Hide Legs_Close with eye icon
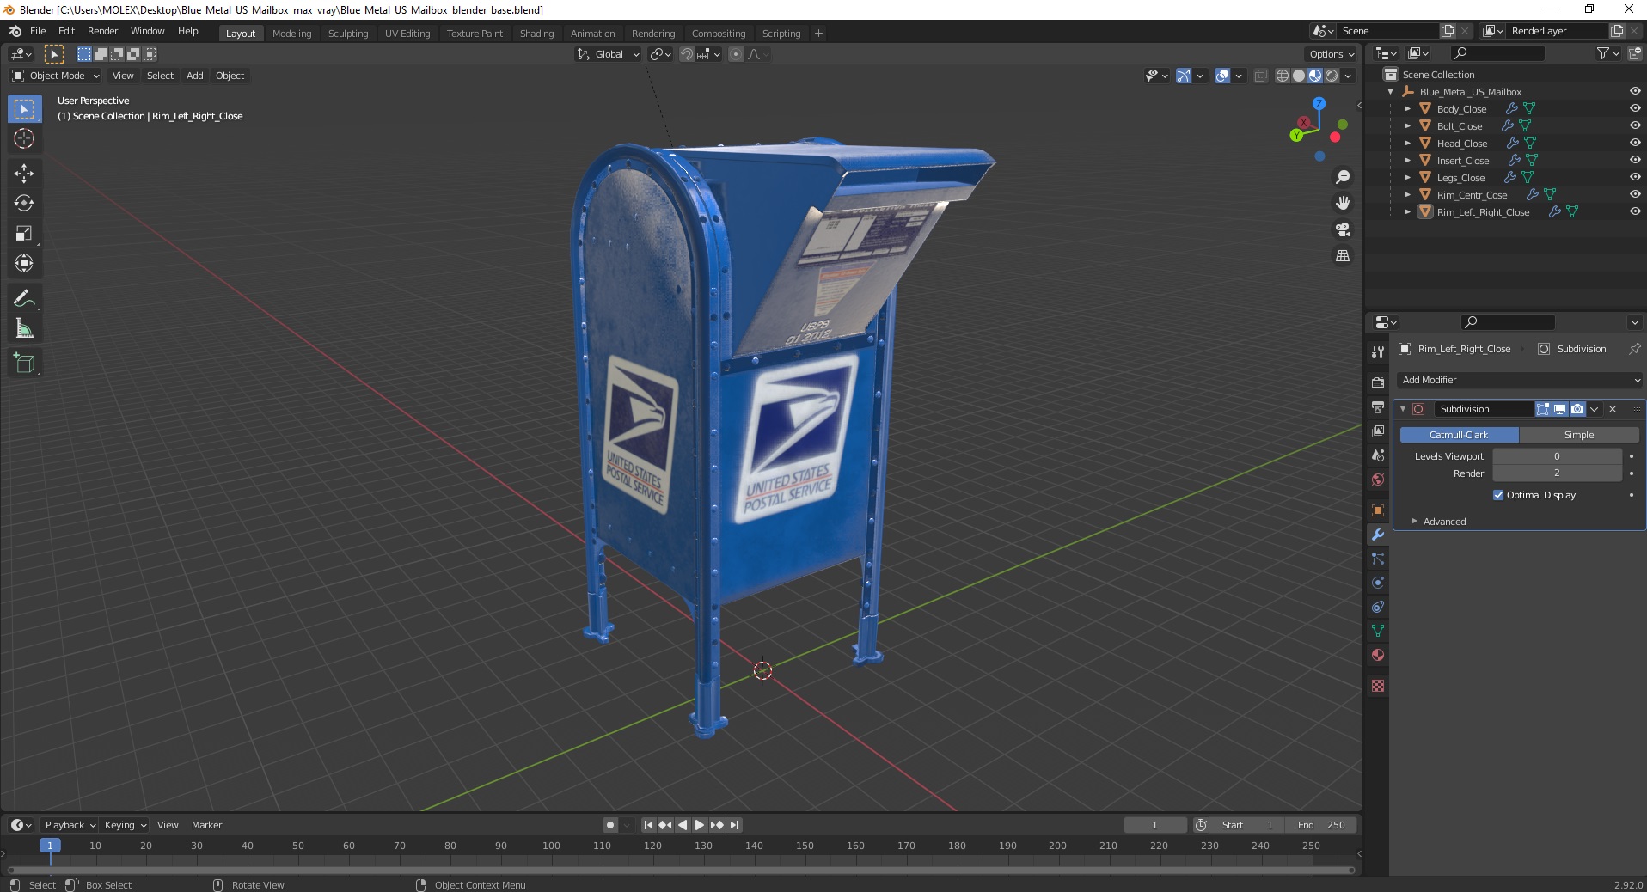The width and height of the screenshot is (1647, 892). click(x=1634, y=177)
